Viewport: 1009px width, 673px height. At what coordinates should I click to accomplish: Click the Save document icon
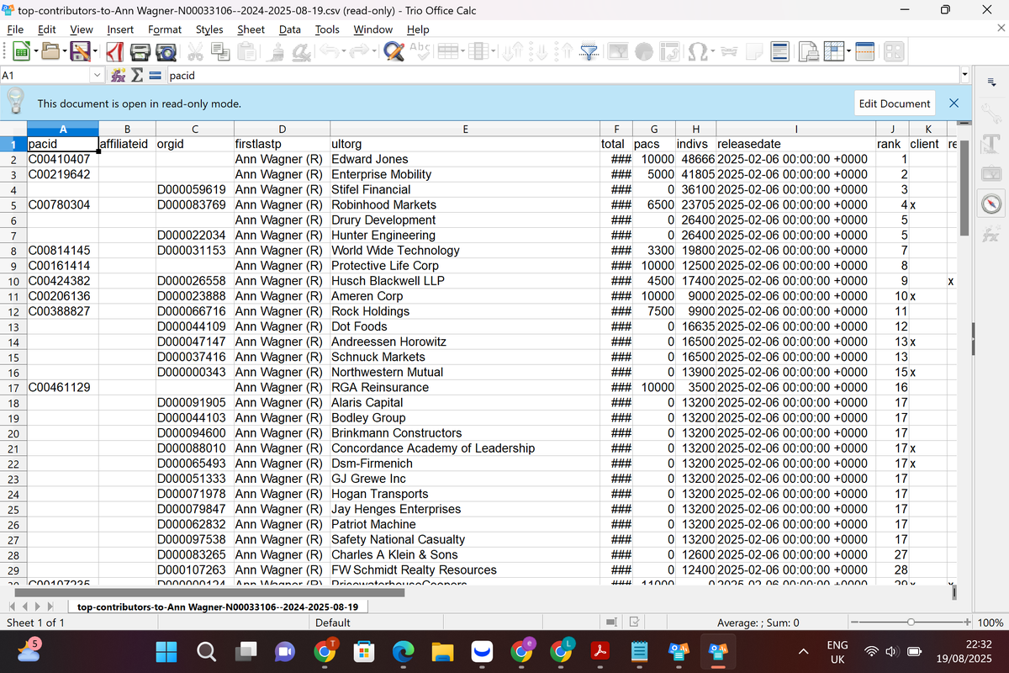(x=80, y=52)
